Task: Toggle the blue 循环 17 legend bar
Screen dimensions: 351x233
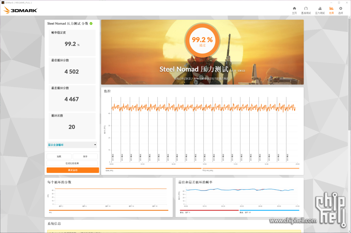Action: 269,210
